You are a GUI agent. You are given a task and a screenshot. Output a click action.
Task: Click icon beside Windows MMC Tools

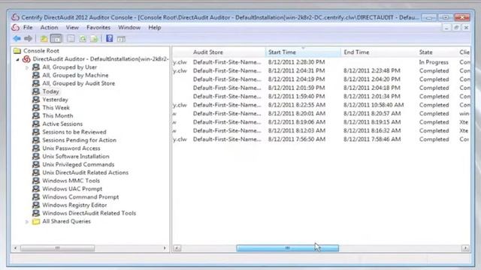tap(36, 181)
